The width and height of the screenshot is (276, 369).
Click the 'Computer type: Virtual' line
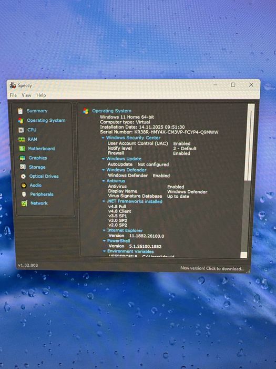125,122
